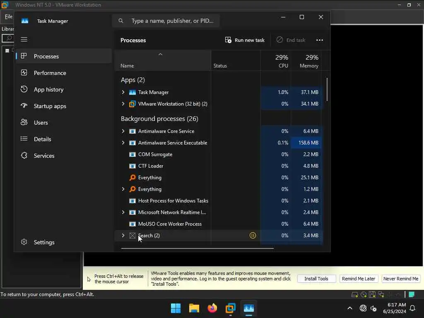Click the End task prohibited icon
This screenshot has width=424, height=318.
[279, 40]
